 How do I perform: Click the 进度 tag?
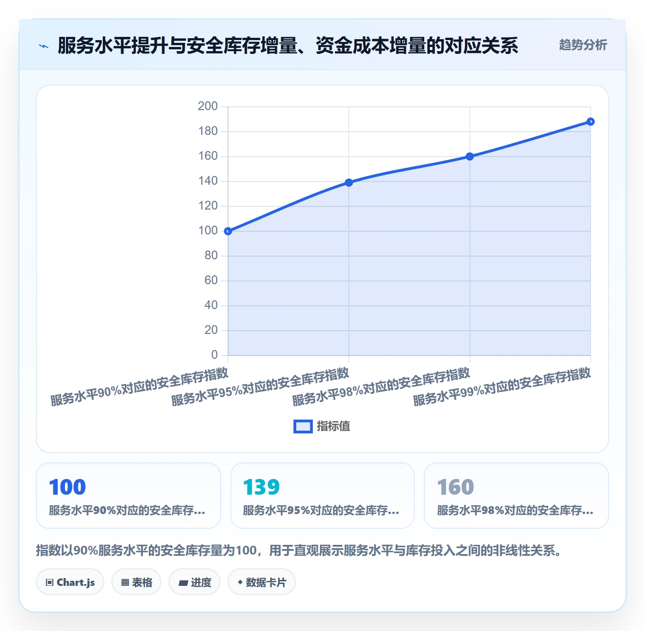tap(194, 582)
